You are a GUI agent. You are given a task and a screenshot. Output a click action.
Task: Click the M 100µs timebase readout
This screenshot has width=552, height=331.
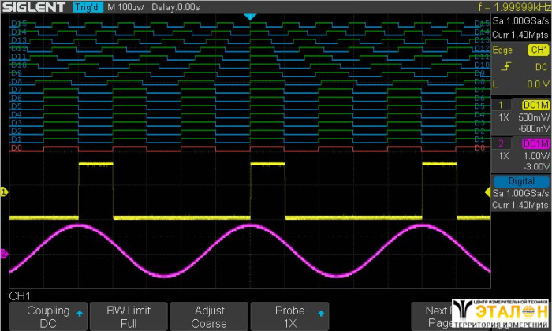coord(126,7)
